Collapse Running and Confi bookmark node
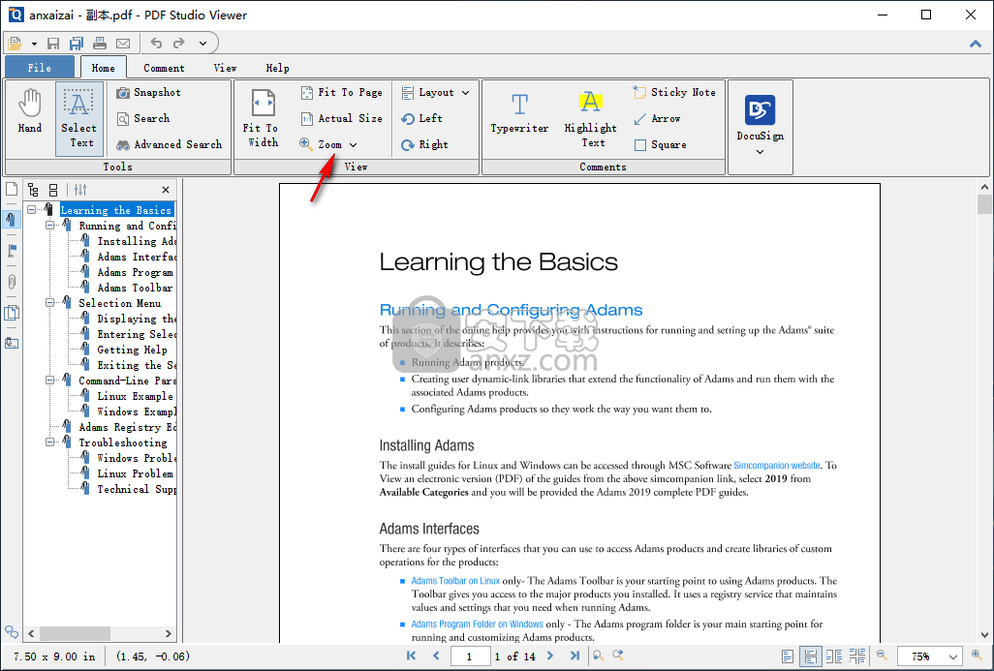 (x=50, y=225)
